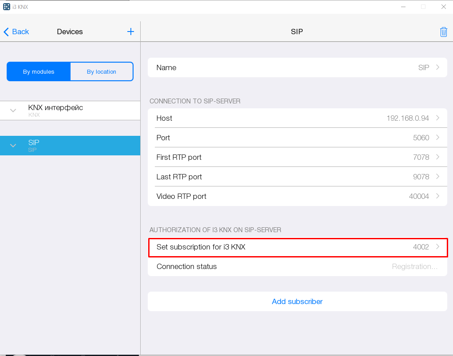Open Set subscription for i3 KNX
453x356 pixels.
point(297,247)
